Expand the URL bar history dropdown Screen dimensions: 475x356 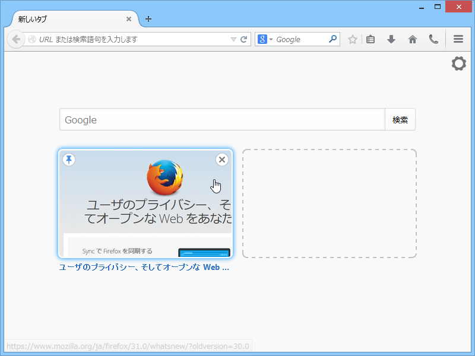click(x=234, y=39)
